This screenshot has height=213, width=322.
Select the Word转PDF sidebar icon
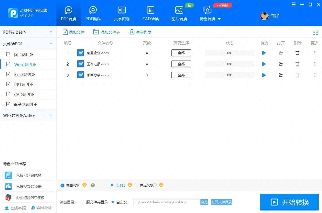click(9, 64)
